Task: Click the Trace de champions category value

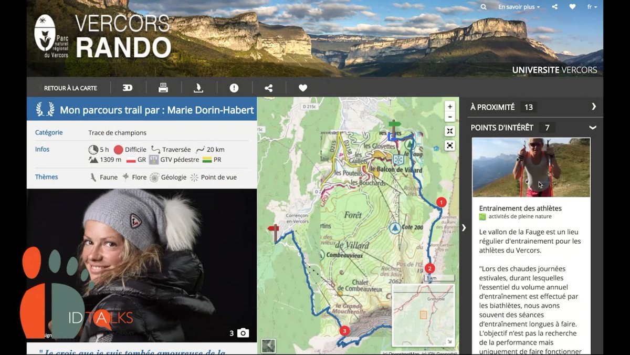Action: [117, 133]
